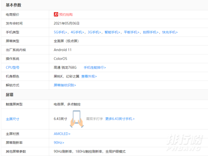Viewport: 208px width, 156px height.
Task: Open the AMOLED screen material link
Action: [x=62, y=134]
